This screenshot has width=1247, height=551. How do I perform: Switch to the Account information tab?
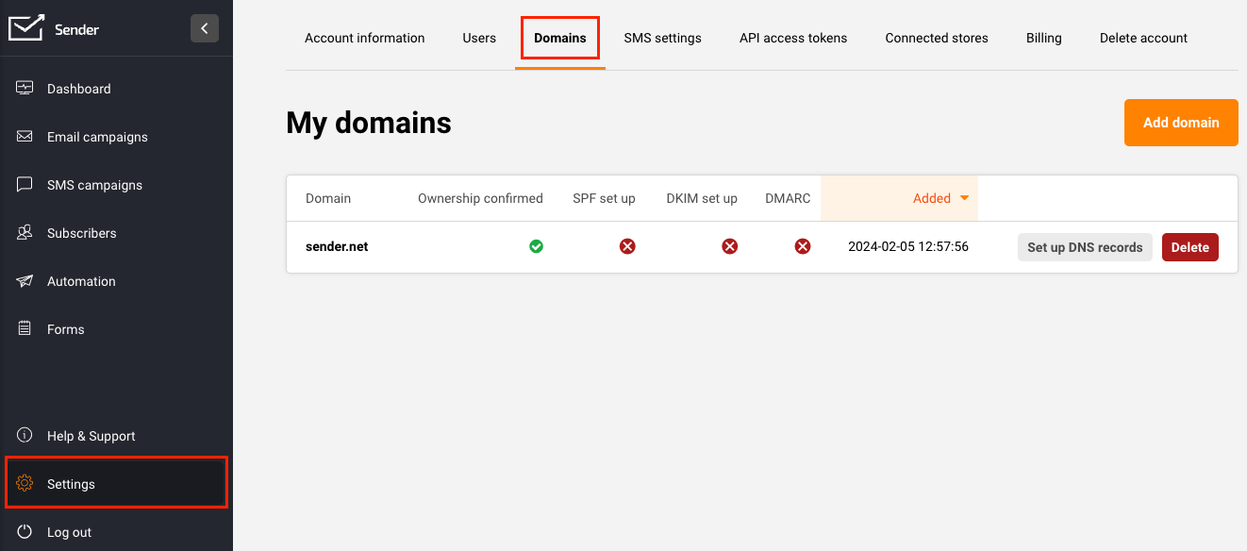point(364,38)
